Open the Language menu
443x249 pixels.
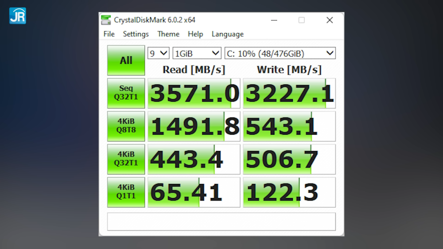point(227,34)
